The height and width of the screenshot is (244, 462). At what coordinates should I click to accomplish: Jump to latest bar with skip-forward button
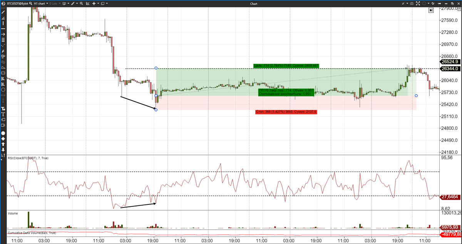(431, 10)
